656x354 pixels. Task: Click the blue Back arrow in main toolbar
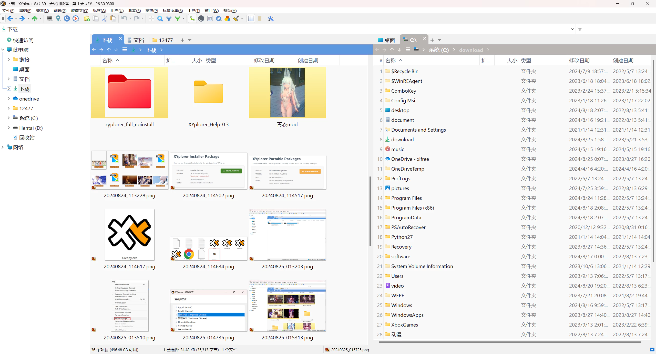click(x=10, y=18)
